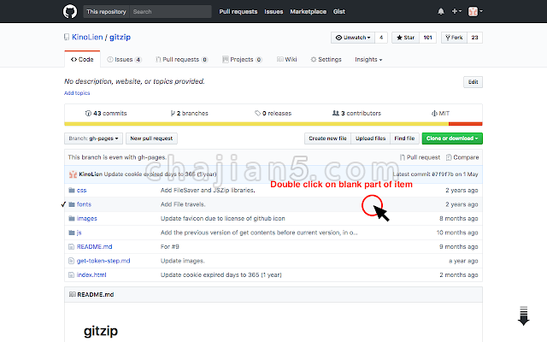Open Pull requests in top navigation
The width and height of the screenshot is (547, 342).
coord(238,11)
